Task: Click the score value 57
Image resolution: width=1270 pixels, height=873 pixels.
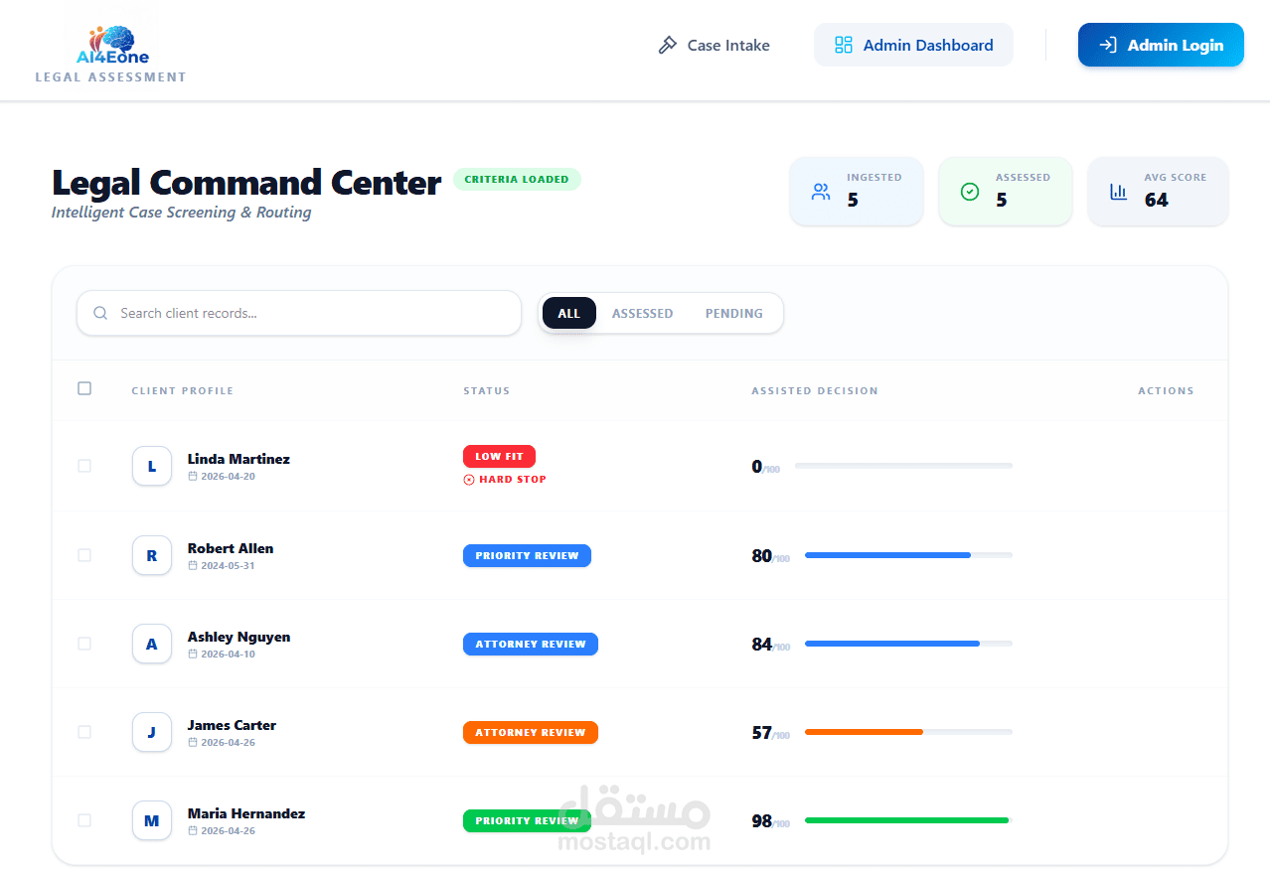Action: pos(762,733)
